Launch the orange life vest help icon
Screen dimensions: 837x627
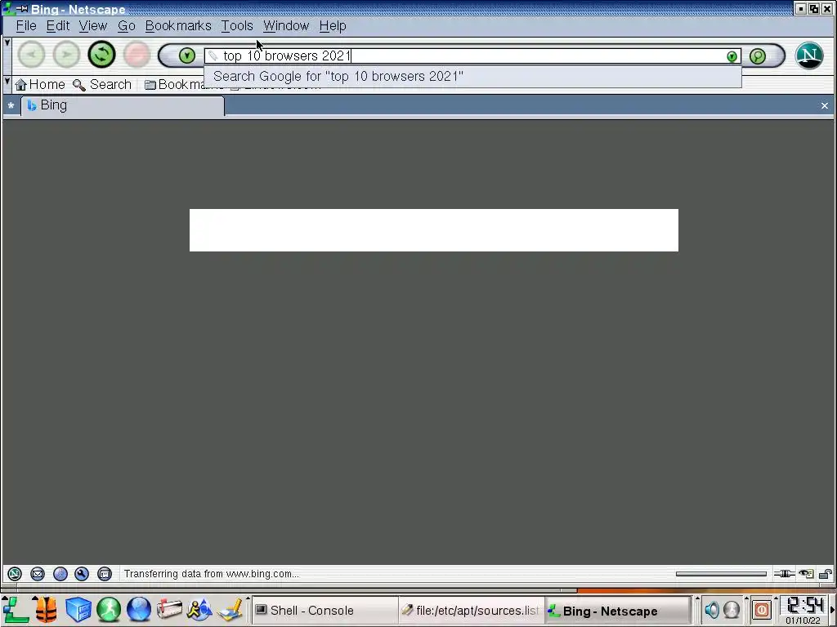(47, 611)
